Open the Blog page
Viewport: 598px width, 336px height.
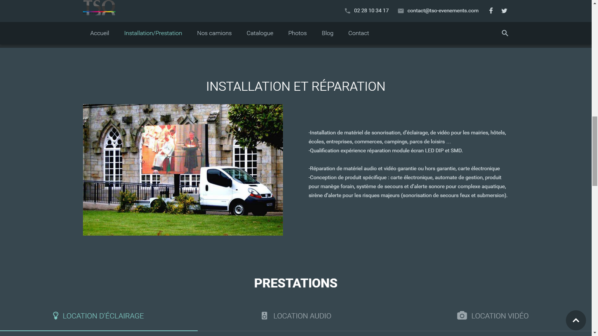point(327,33)
